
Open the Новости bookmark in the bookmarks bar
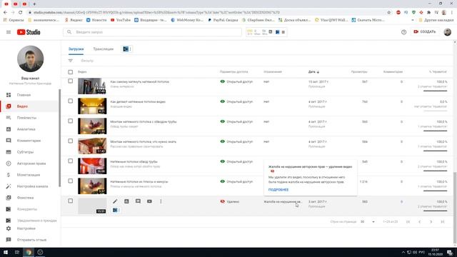96,20
